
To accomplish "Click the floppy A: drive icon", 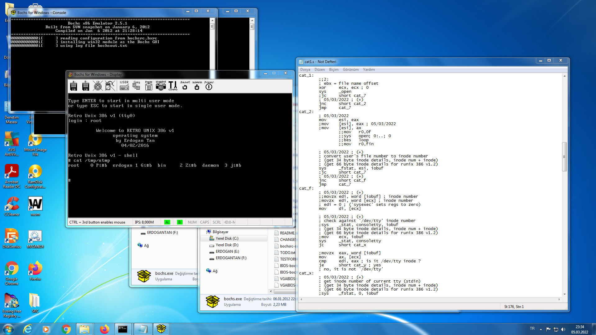I will pyautogui.click(x=74, y=86).
